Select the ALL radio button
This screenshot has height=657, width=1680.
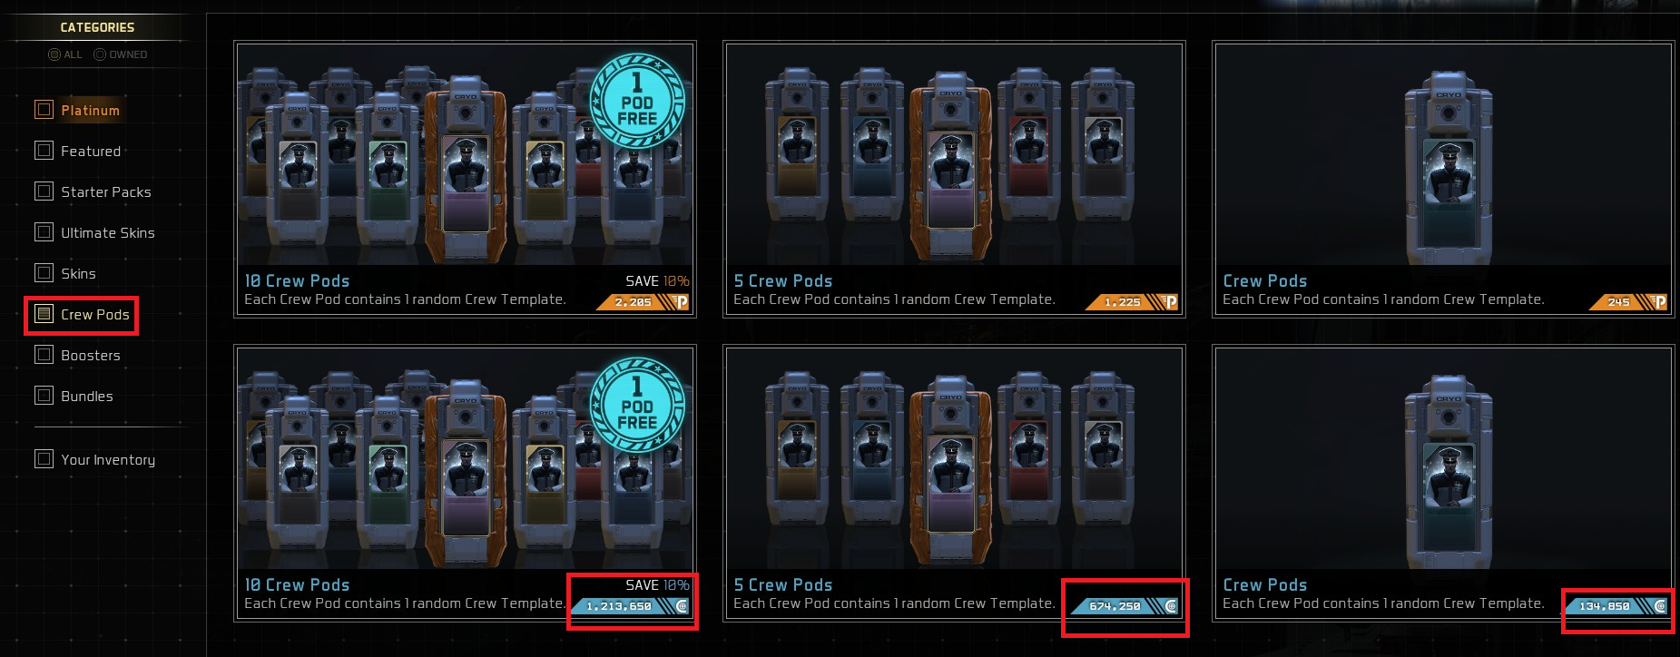coord(54,54)
